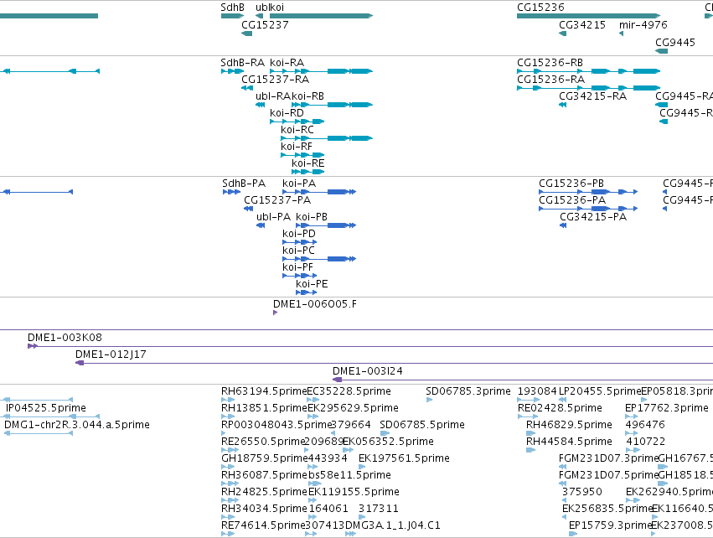Click the SdhB-RA transcript
Screen dimensions: 713x538
pos(232,71)
